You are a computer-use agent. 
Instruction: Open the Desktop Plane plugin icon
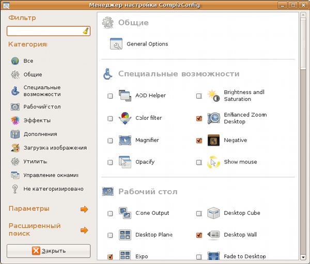pyautogui.click(x=125, y=235)
